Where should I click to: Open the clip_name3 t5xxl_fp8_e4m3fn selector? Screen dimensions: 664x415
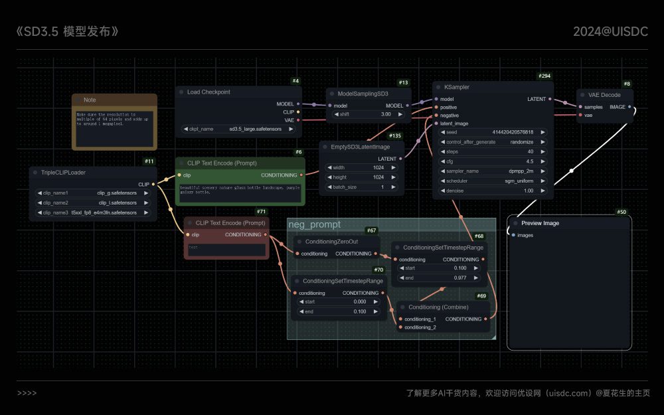click(93, 212)
